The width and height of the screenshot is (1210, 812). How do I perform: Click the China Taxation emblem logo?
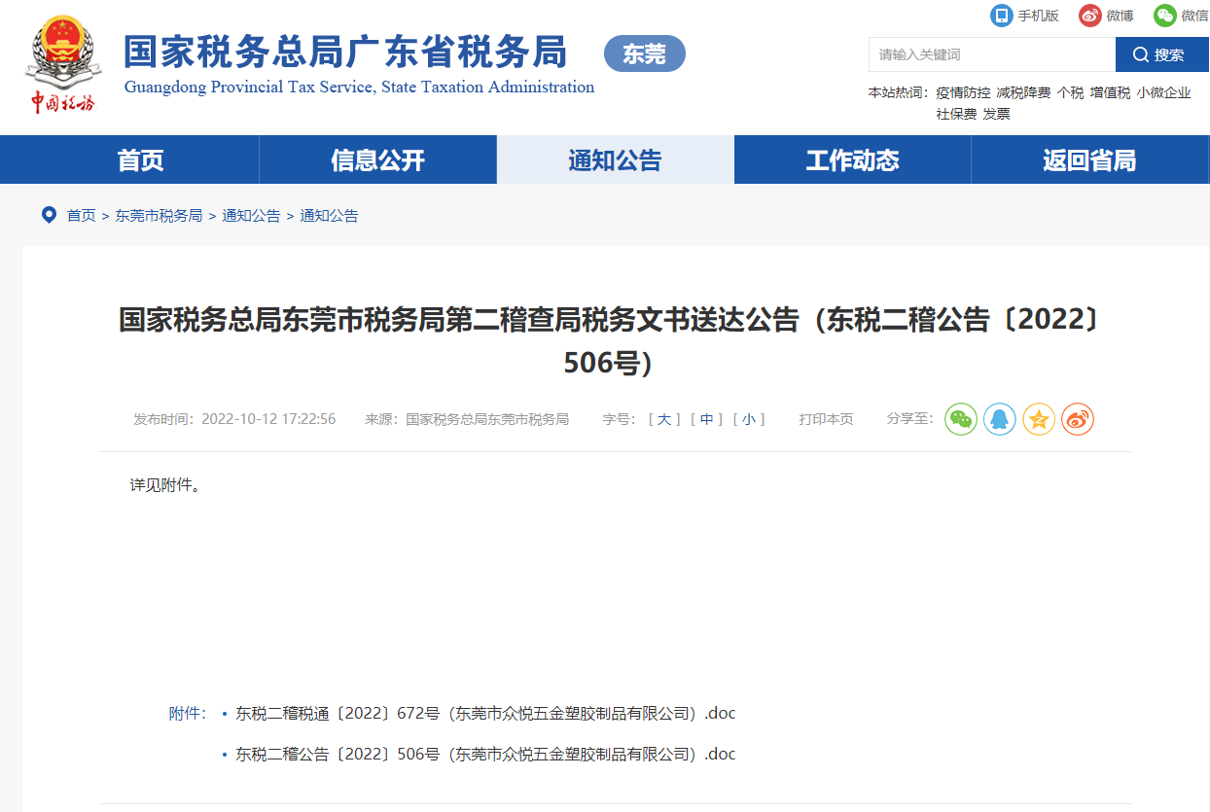click(62, 64)
